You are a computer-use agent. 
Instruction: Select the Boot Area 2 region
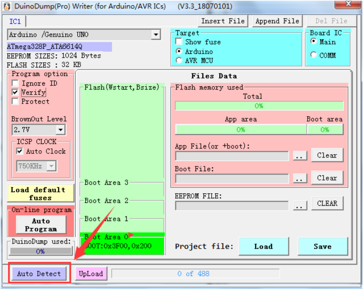coord(122,206)
